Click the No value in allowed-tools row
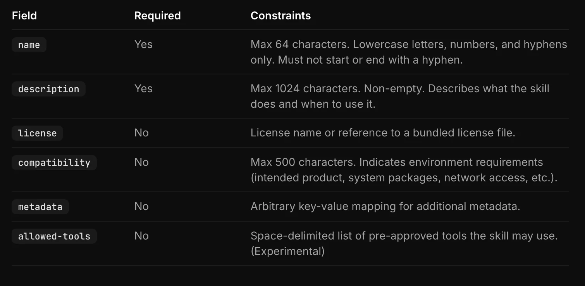The width and height of the screenshot is (585, 286). tap(141, 236)
